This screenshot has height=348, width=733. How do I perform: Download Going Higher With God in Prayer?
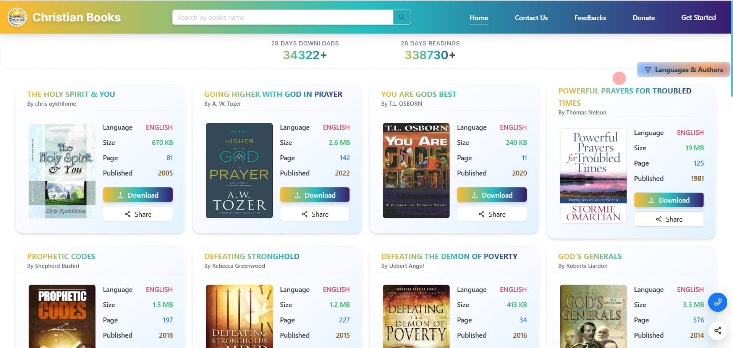click(x=315, y=195)
